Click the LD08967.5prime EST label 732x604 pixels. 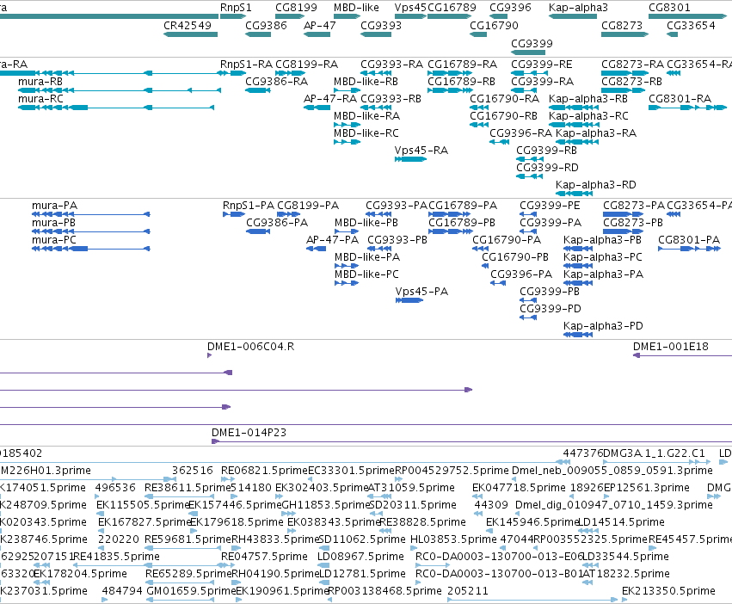pos(360,556)
